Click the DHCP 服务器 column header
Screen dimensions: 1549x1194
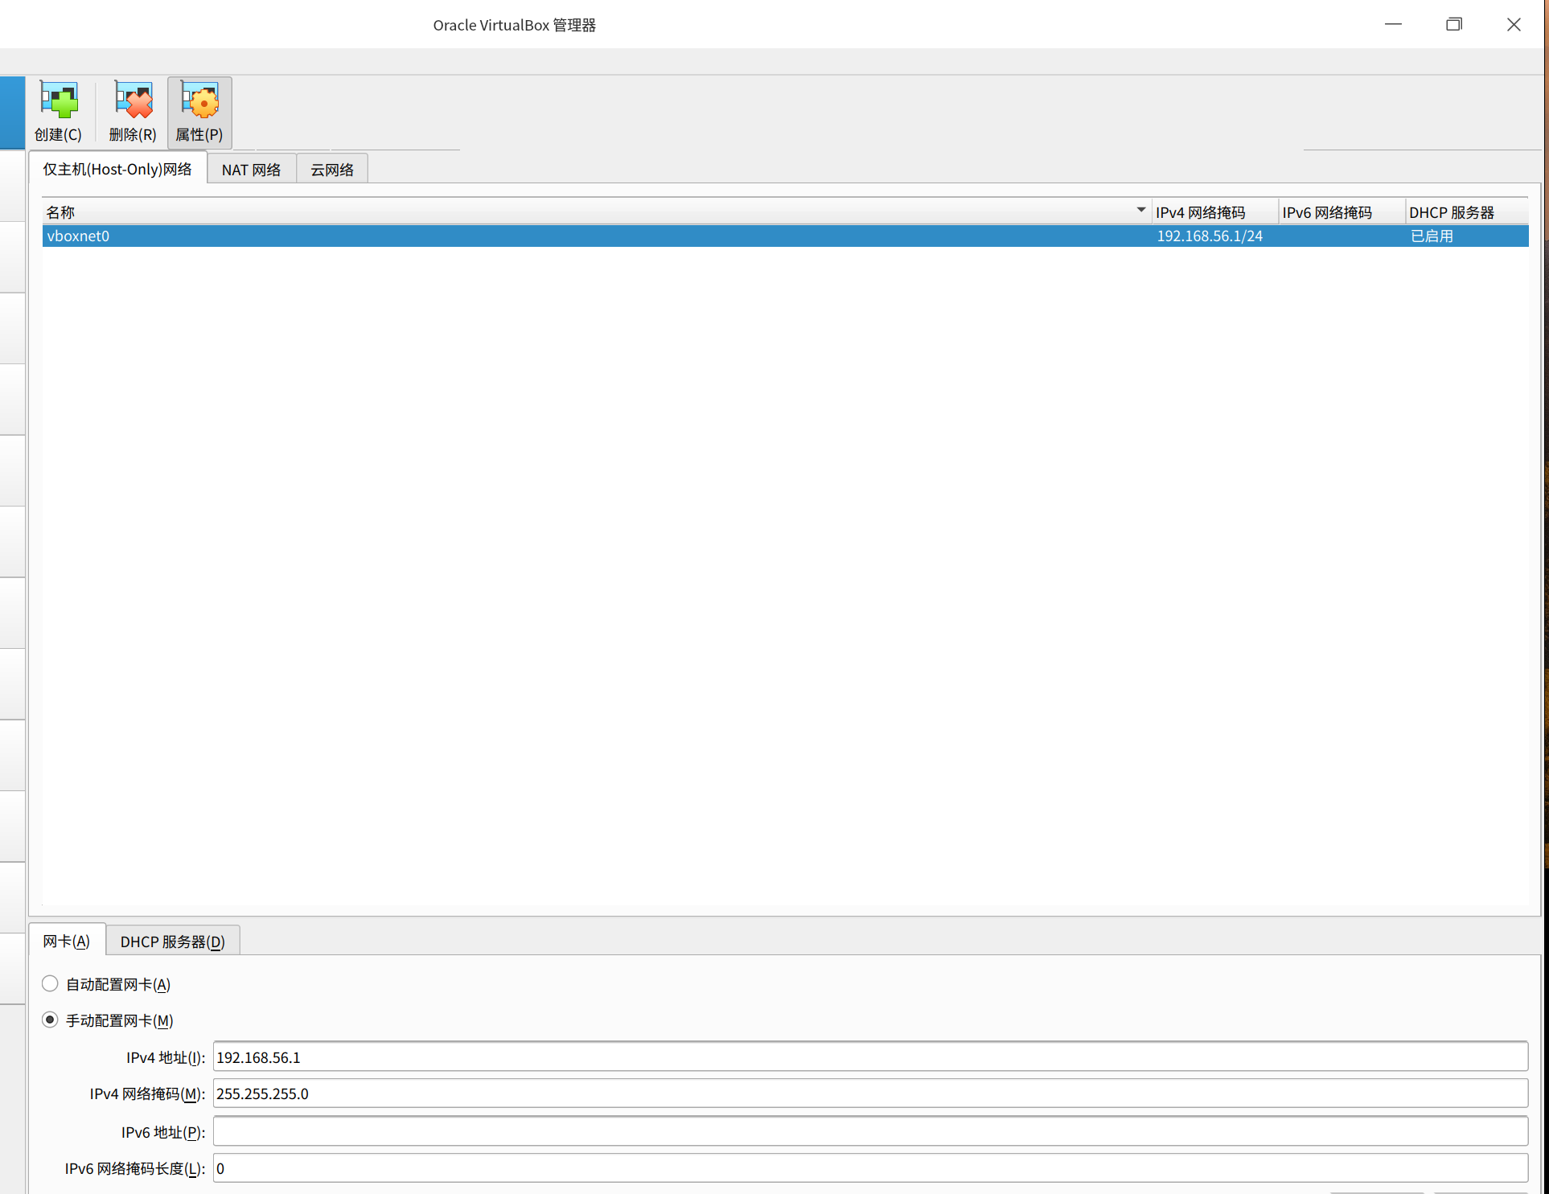(1466, 212)
